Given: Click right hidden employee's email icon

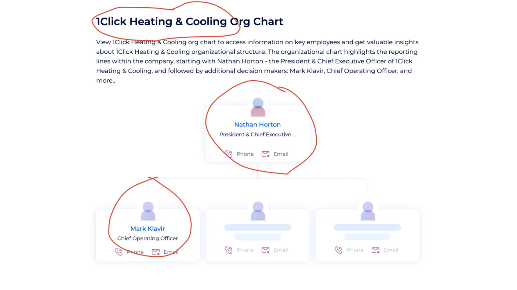Looking at the screenshot, I should [375, 250].
